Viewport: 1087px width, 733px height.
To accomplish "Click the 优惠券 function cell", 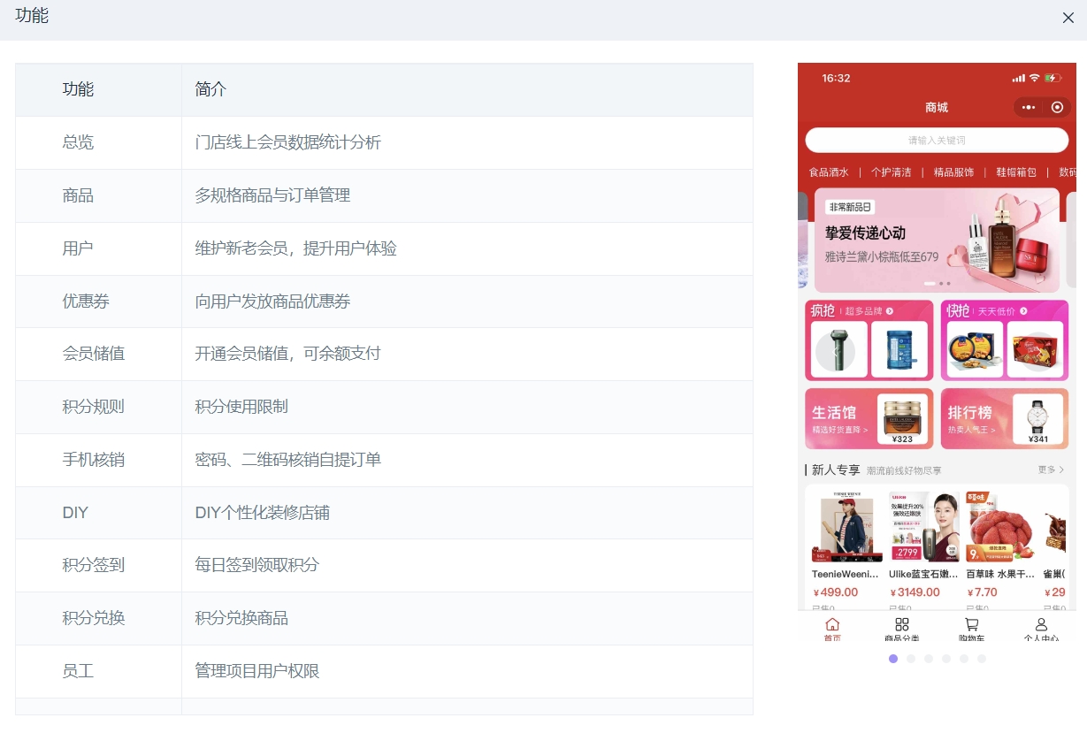I will 99,302.
